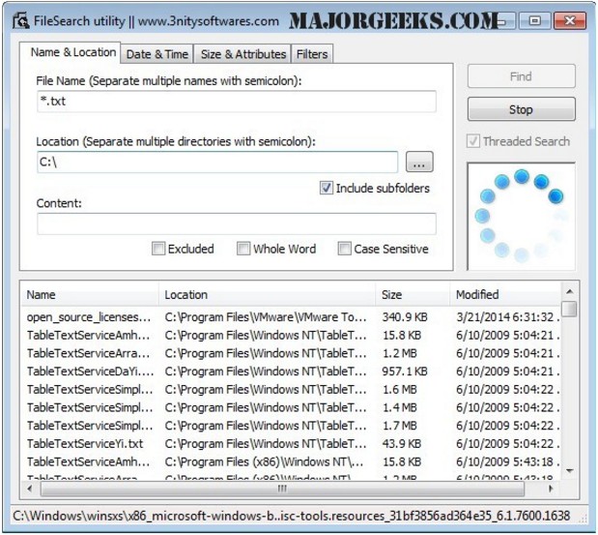
Task: Sort results by Size column header
Action: [x=413, y=294]
